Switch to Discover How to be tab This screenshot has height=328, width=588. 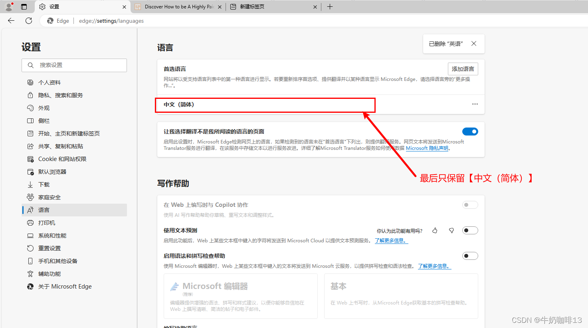pyautogui.click(x=178, y=7)
